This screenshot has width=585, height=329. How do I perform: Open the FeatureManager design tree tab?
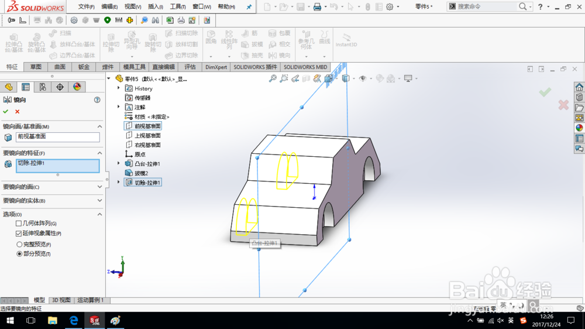9,87
